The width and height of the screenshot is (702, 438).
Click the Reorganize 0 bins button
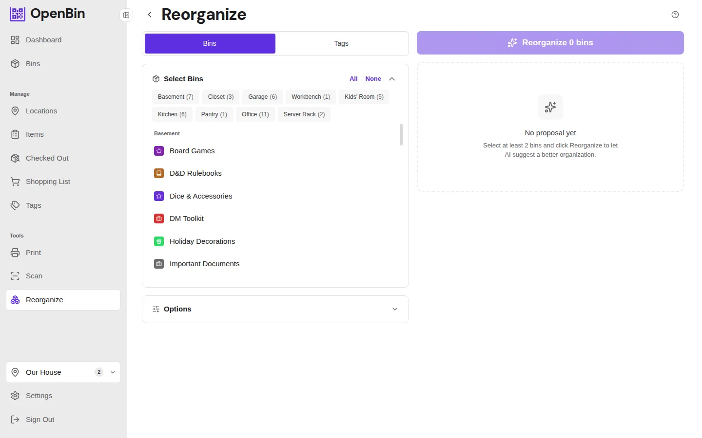coord(550,43)
